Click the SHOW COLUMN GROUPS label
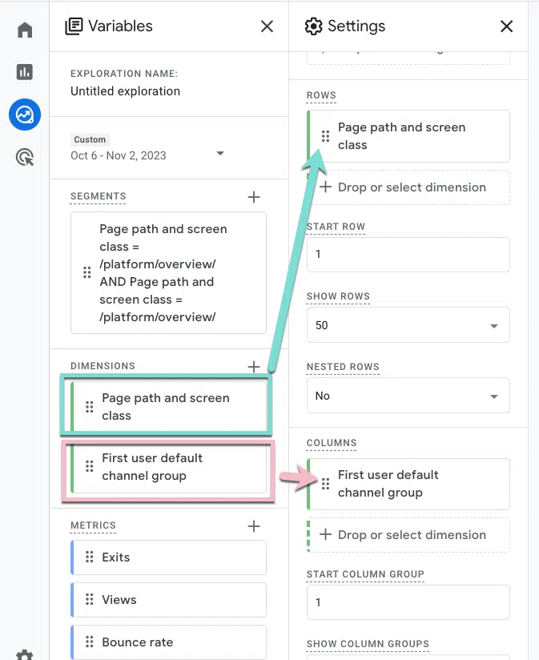Image resolution: width=539 pixels, height=660 pixels. (x=368, y=644)
